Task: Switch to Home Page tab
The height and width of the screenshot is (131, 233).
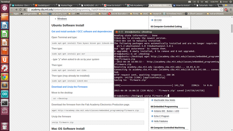Action: coord(68,5)
